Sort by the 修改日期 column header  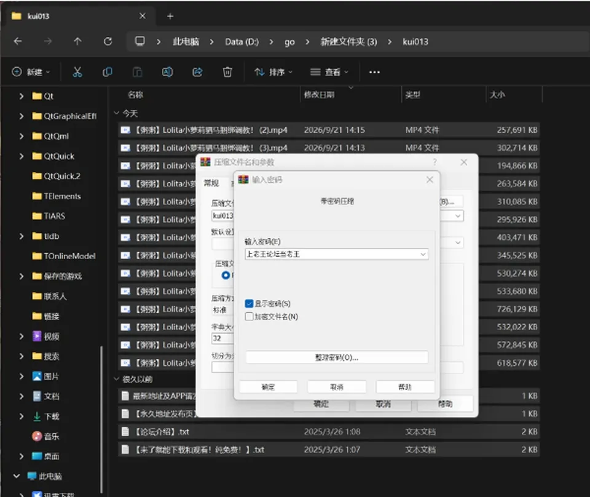pyautogui.click(x=319, y=95)
